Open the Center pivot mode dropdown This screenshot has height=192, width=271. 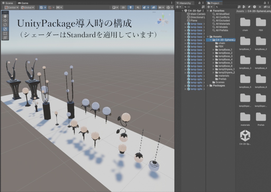coord(12,7)
